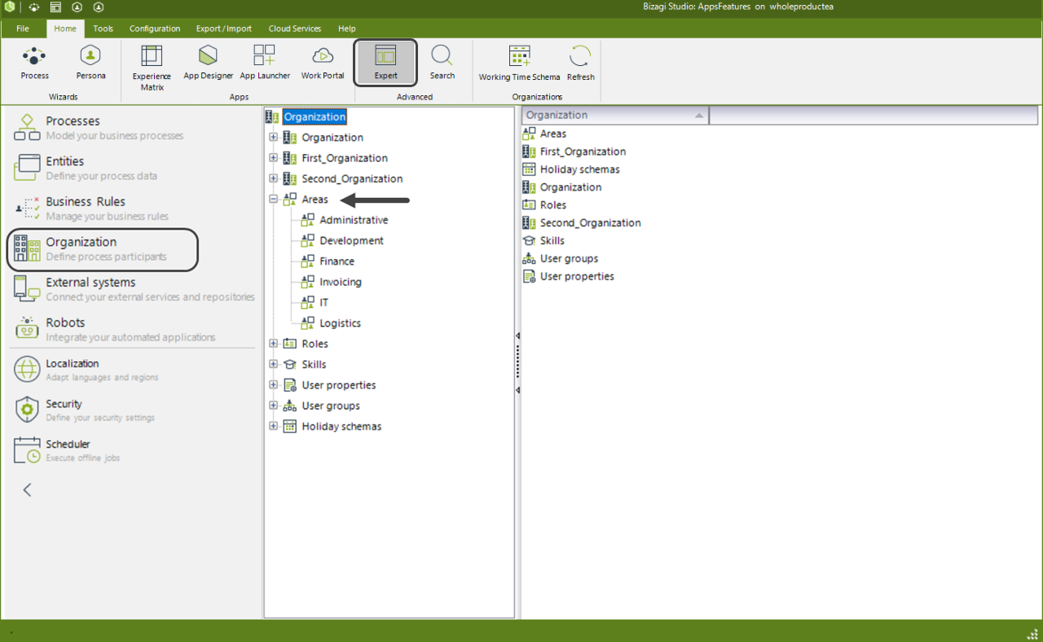1043x642 pixels.
Task: Select the root Organization tree item
Action: coord(315,117)
